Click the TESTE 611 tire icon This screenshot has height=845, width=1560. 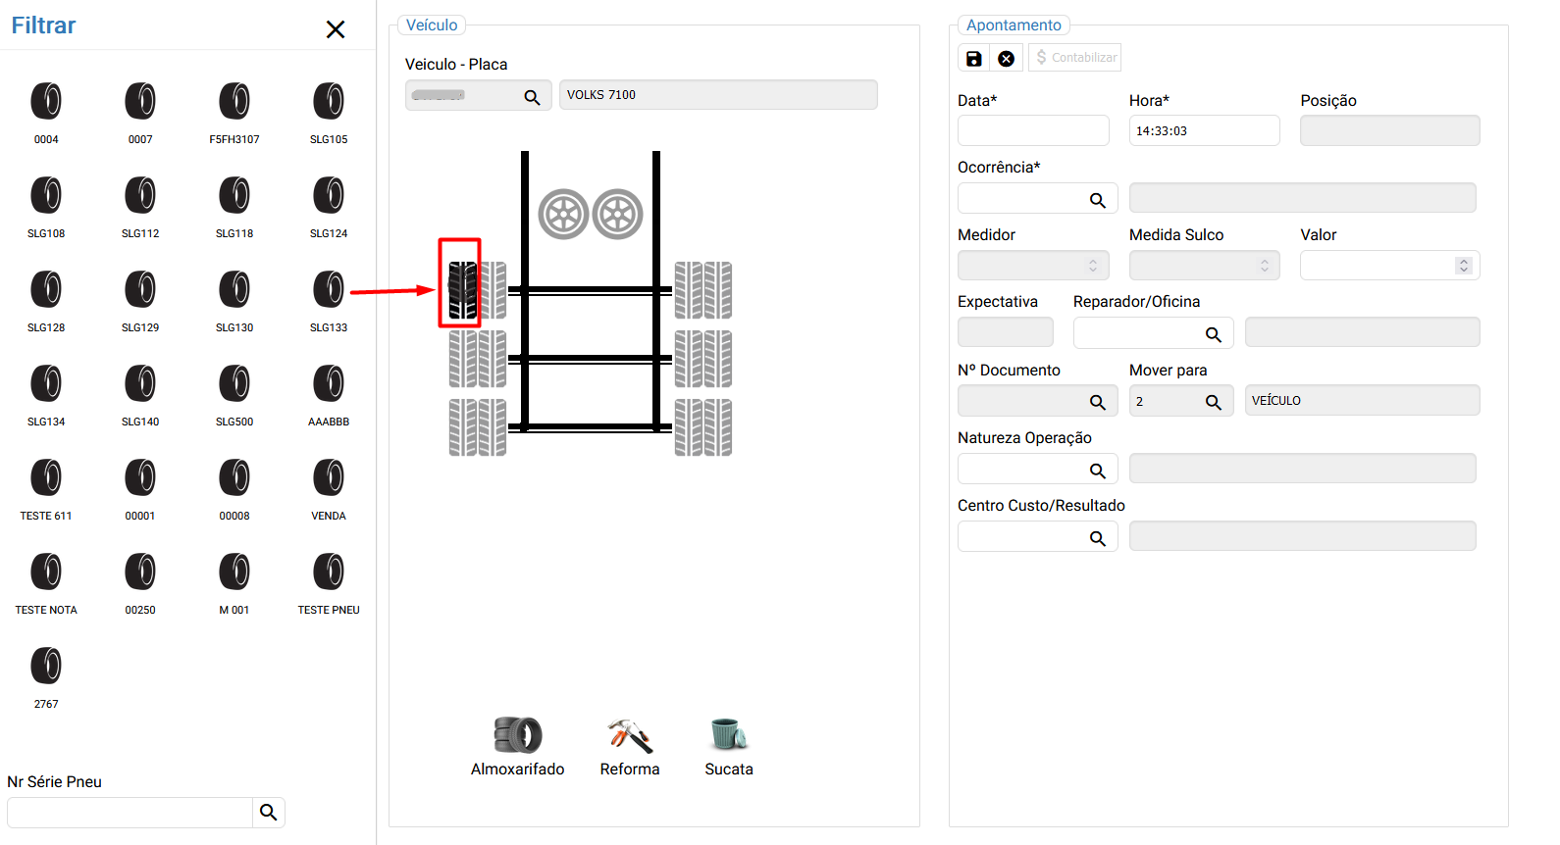(46, 478)
